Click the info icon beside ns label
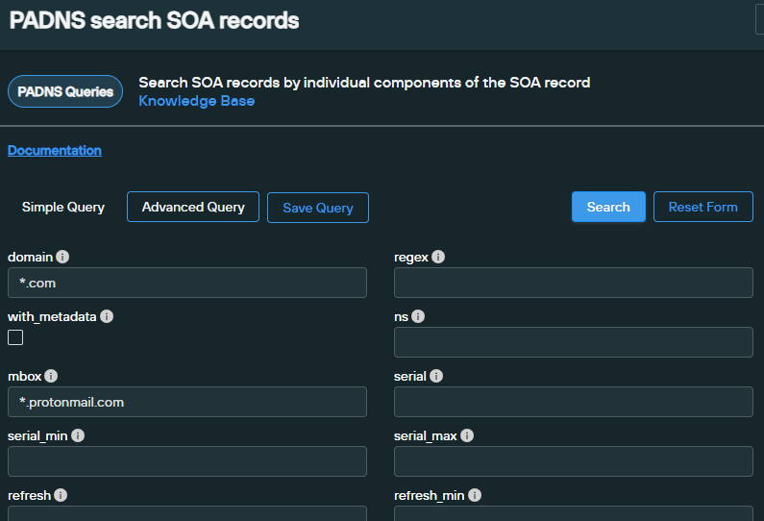 [418, 316]
